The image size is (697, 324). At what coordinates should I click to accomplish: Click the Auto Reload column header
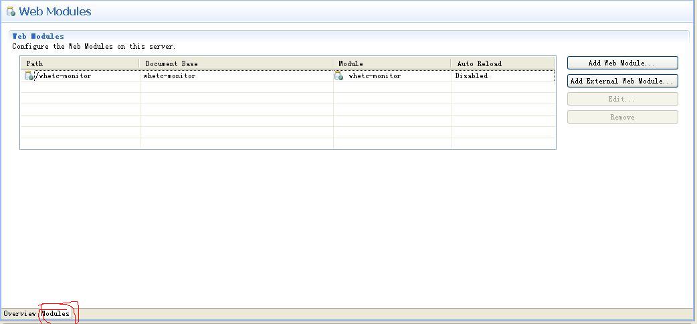(x=503, y=63)
